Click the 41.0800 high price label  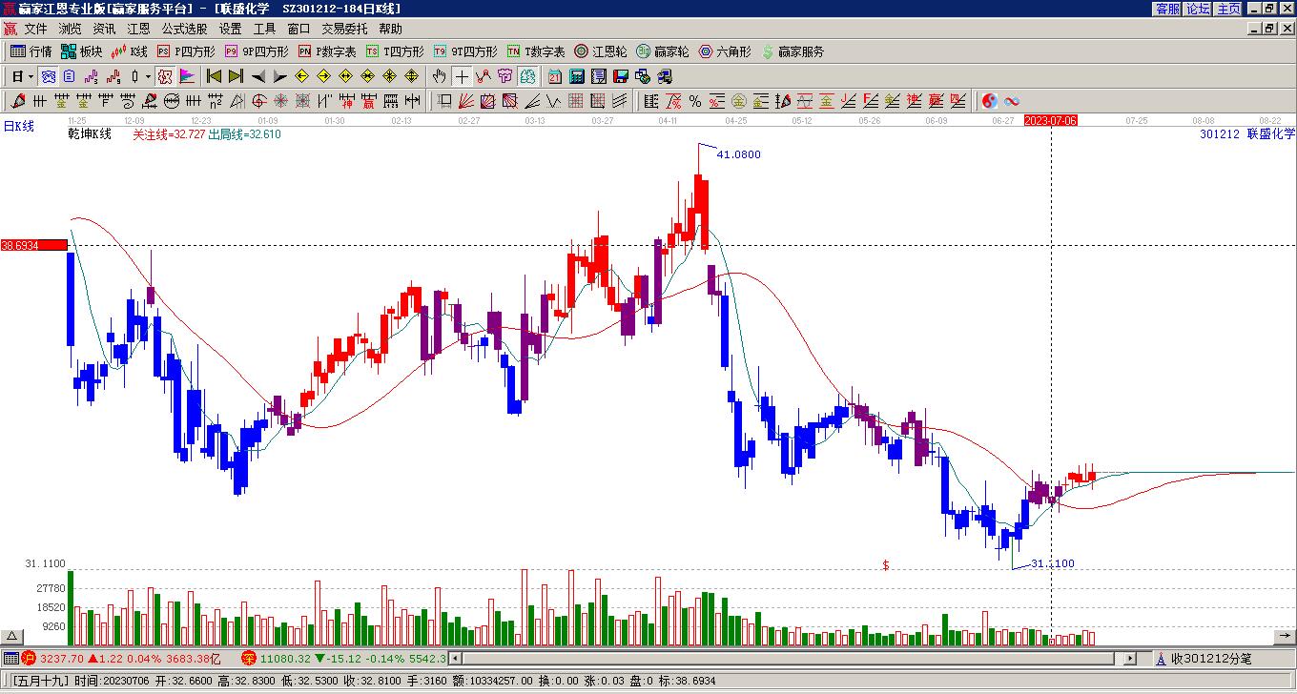tap(738, 154)
